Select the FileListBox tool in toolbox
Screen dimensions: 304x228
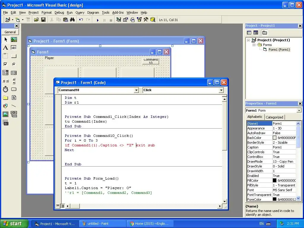[x=14, y=97]
